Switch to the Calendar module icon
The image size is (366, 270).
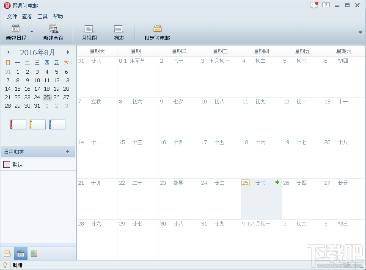click(x=21, y=253)
